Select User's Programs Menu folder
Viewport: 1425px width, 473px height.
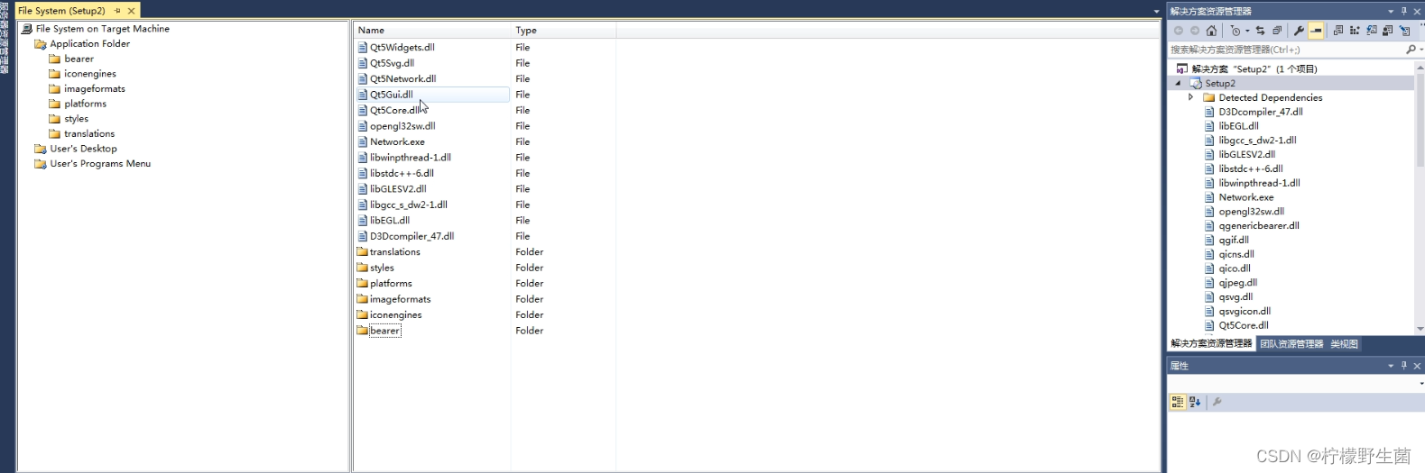pyautogui.click(x=100, y=164)
